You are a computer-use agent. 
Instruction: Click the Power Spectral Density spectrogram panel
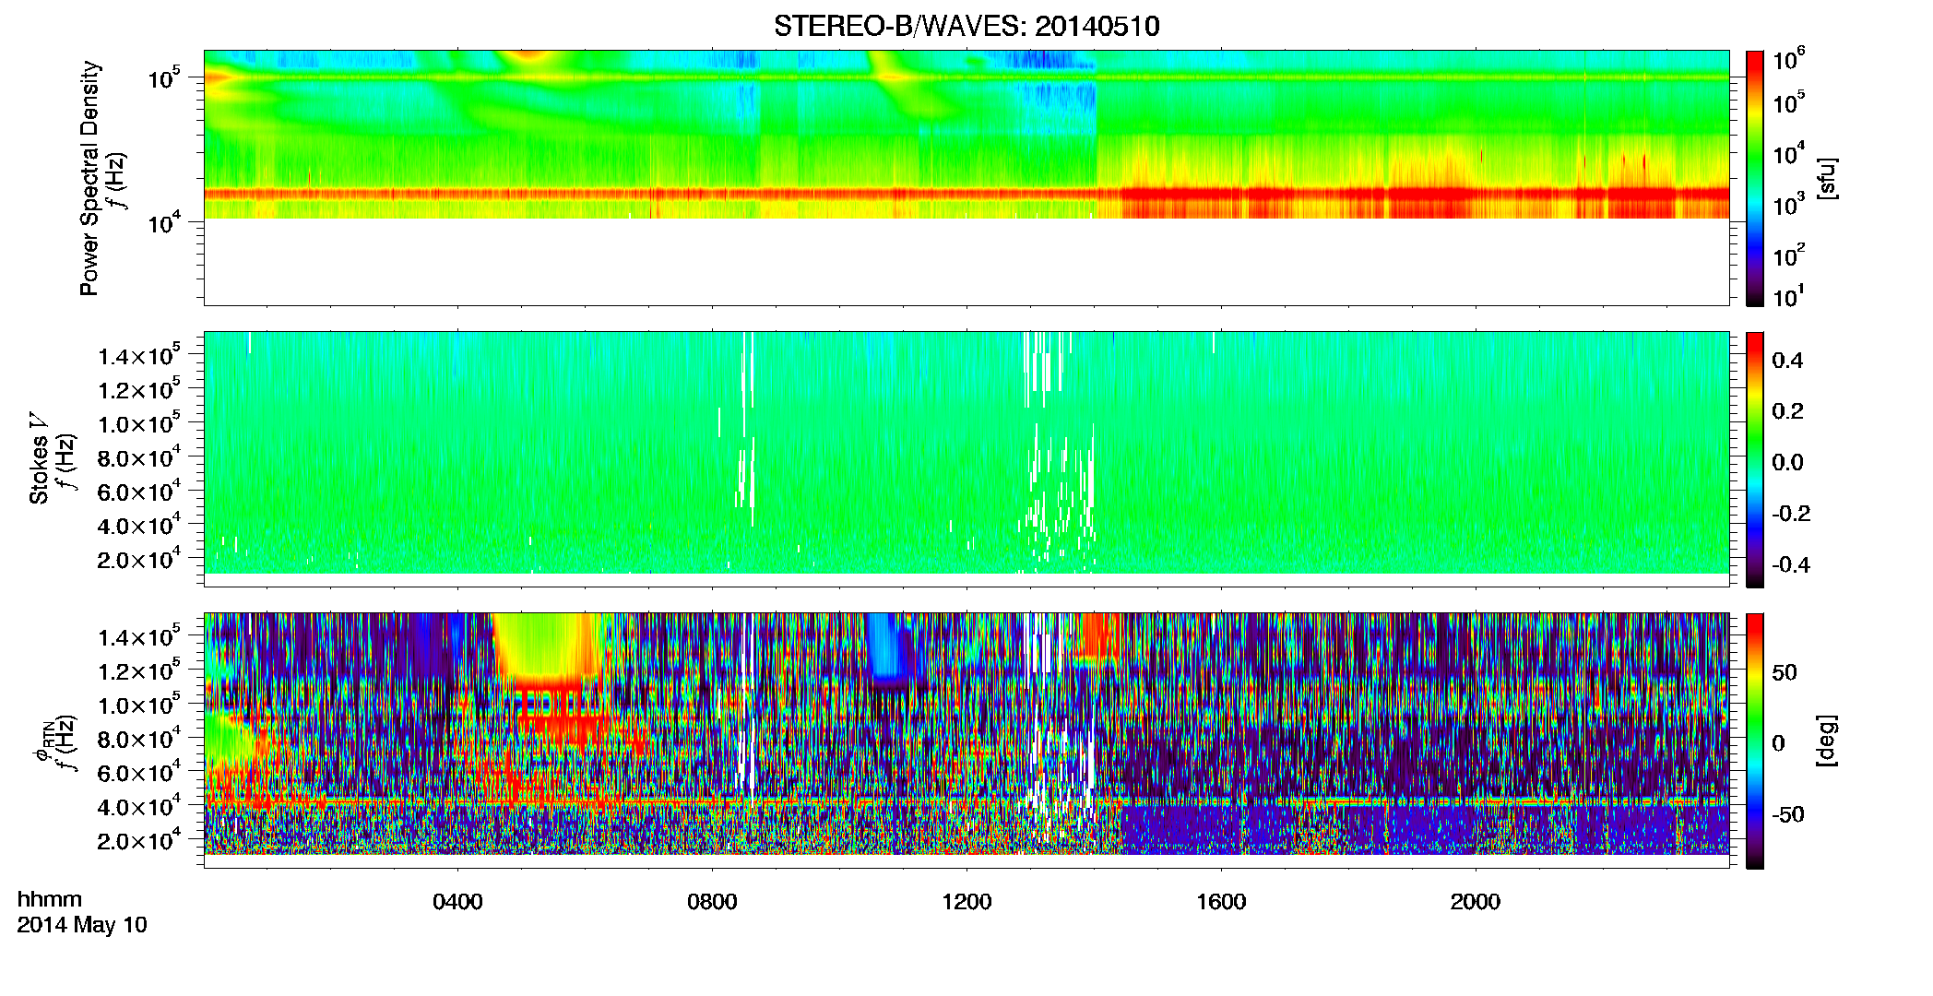click(966, 178)
